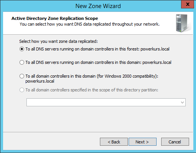Select replication to all DNS servers in forest
Image resolution: width=196 pixels, height=153 pixels.
tap(22, 49)
